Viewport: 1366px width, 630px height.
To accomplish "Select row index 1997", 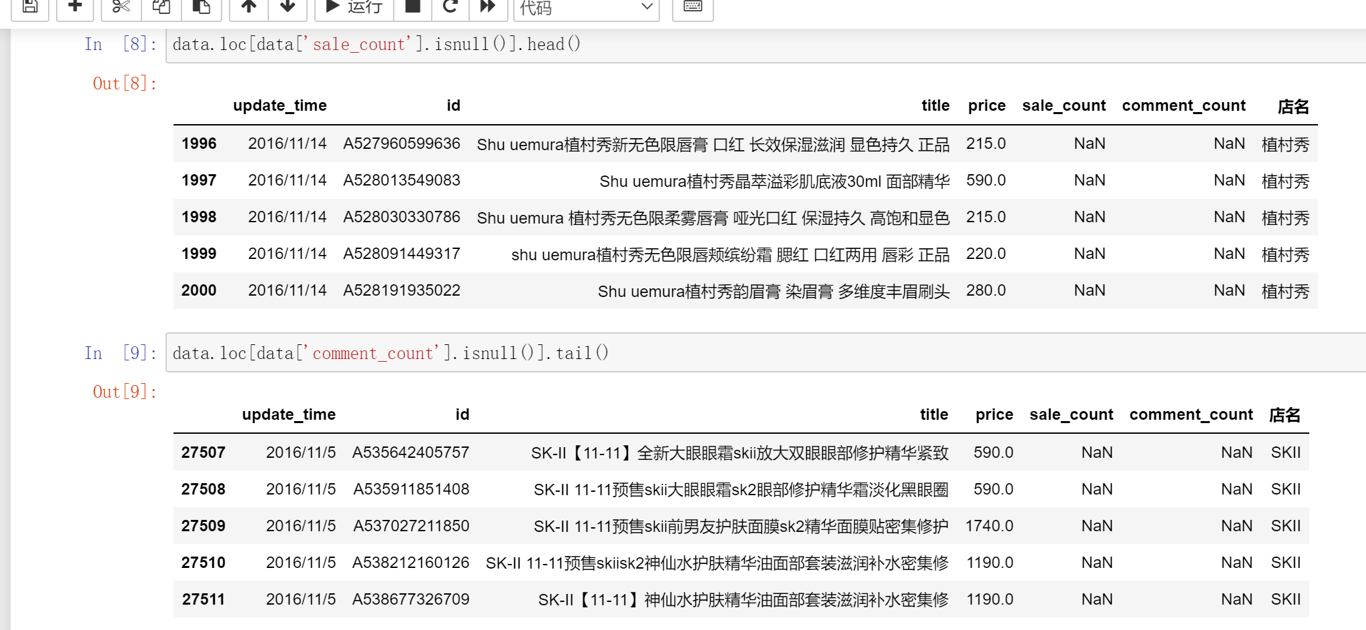I will point(199,181).
